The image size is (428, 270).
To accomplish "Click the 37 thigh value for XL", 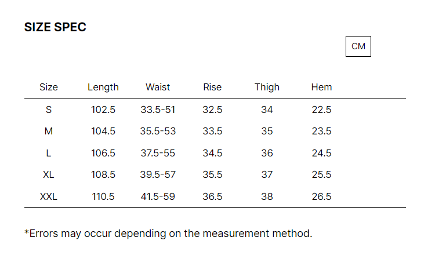I will pos(267,175).
